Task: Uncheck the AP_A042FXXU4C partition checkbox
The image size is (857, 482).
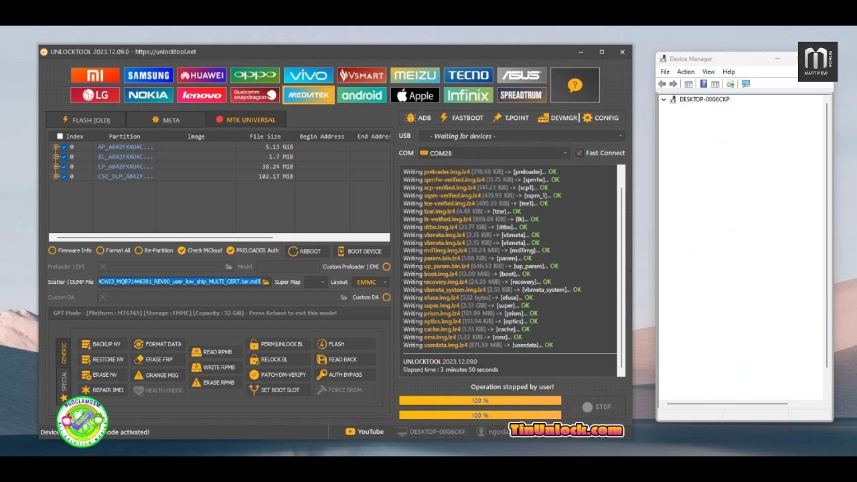Action: 64,147
